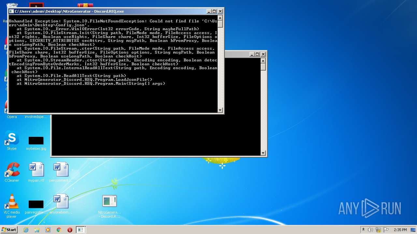Launch Opera from the taskbar
This screenshot has width=417, height=234.
point(70,230)
